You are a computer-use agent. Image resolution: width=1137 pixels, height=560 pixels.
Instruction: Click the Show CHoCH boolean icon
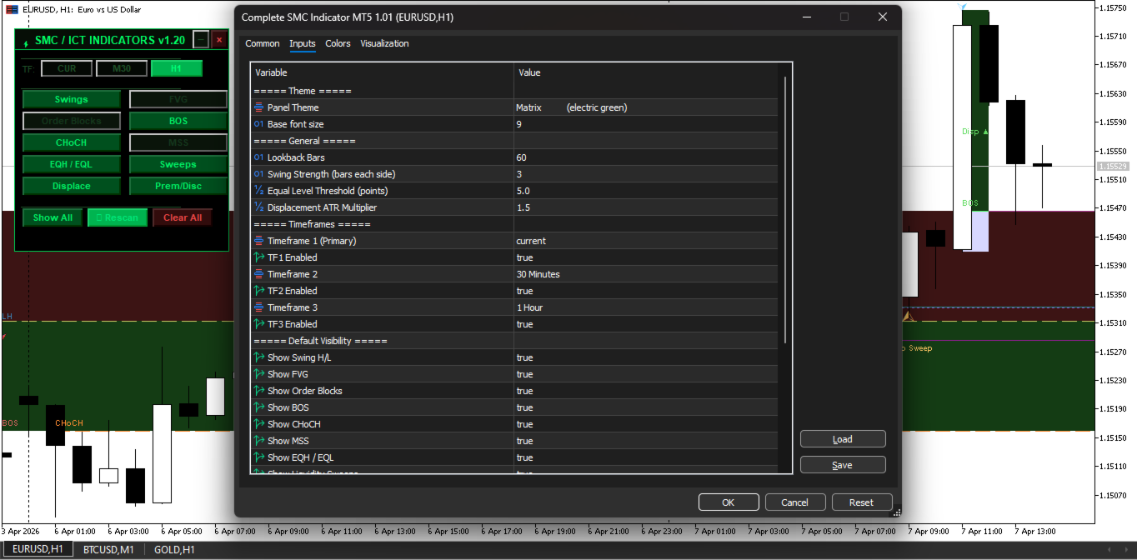coord(258,424)
